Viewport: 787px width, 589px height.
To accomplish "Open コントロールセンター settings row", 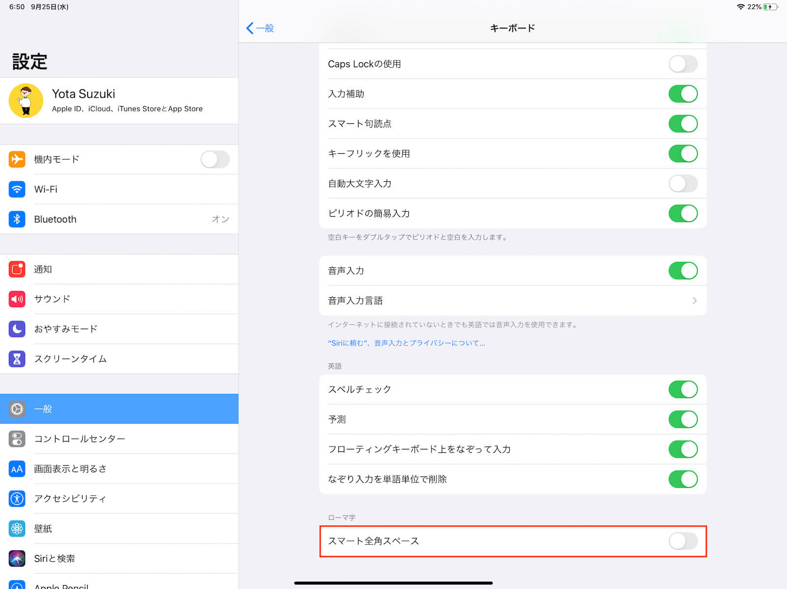I will click(x=119, y=439).
